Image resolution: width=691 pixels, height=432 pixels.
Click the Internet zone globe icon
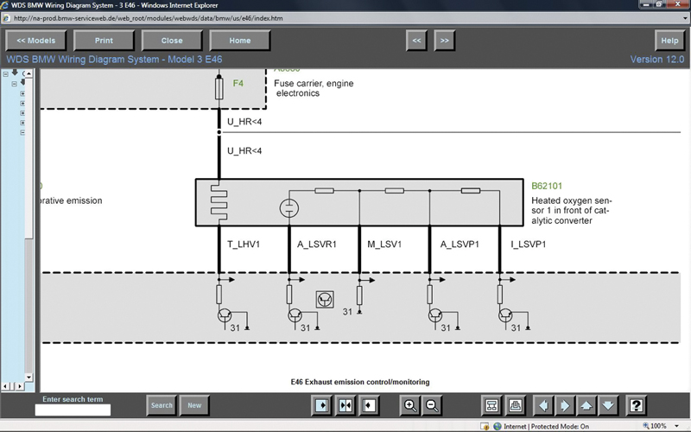pyautogui.click(x=498, y=426)
